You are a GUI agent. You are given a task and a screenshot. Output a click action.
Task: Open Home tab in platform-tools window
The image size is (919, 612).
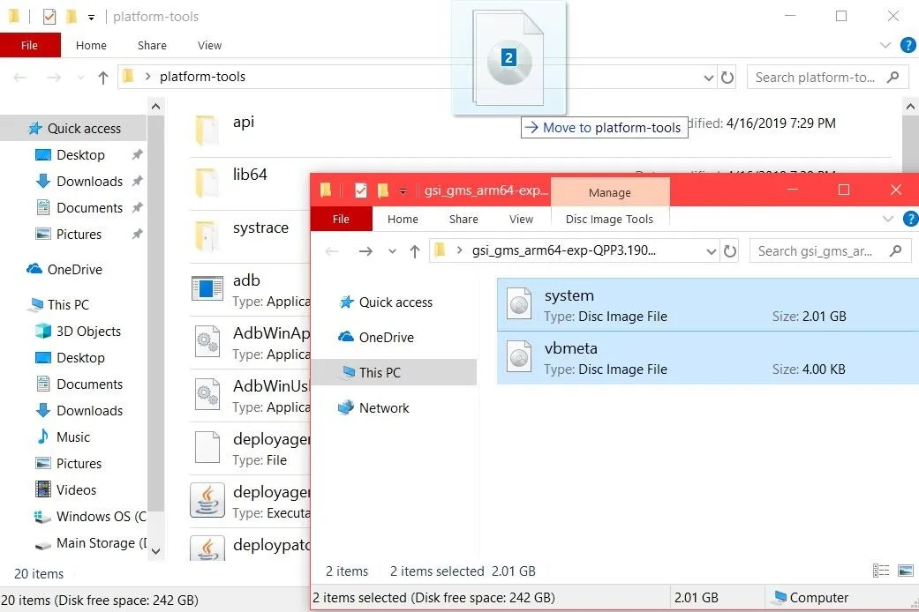[91, 45]
